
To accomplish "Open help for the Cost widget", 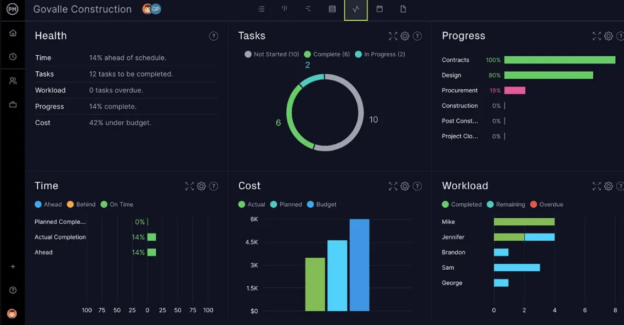I will pyautogui.click(x=417, y=186).
